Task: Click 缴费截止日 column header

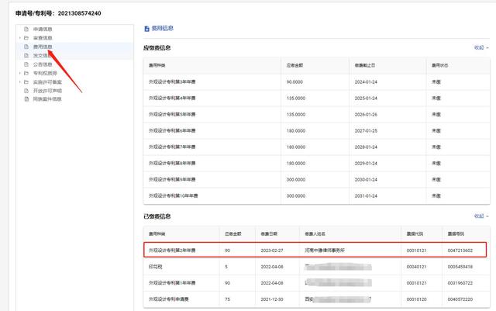Action: (x=365, y=66)
